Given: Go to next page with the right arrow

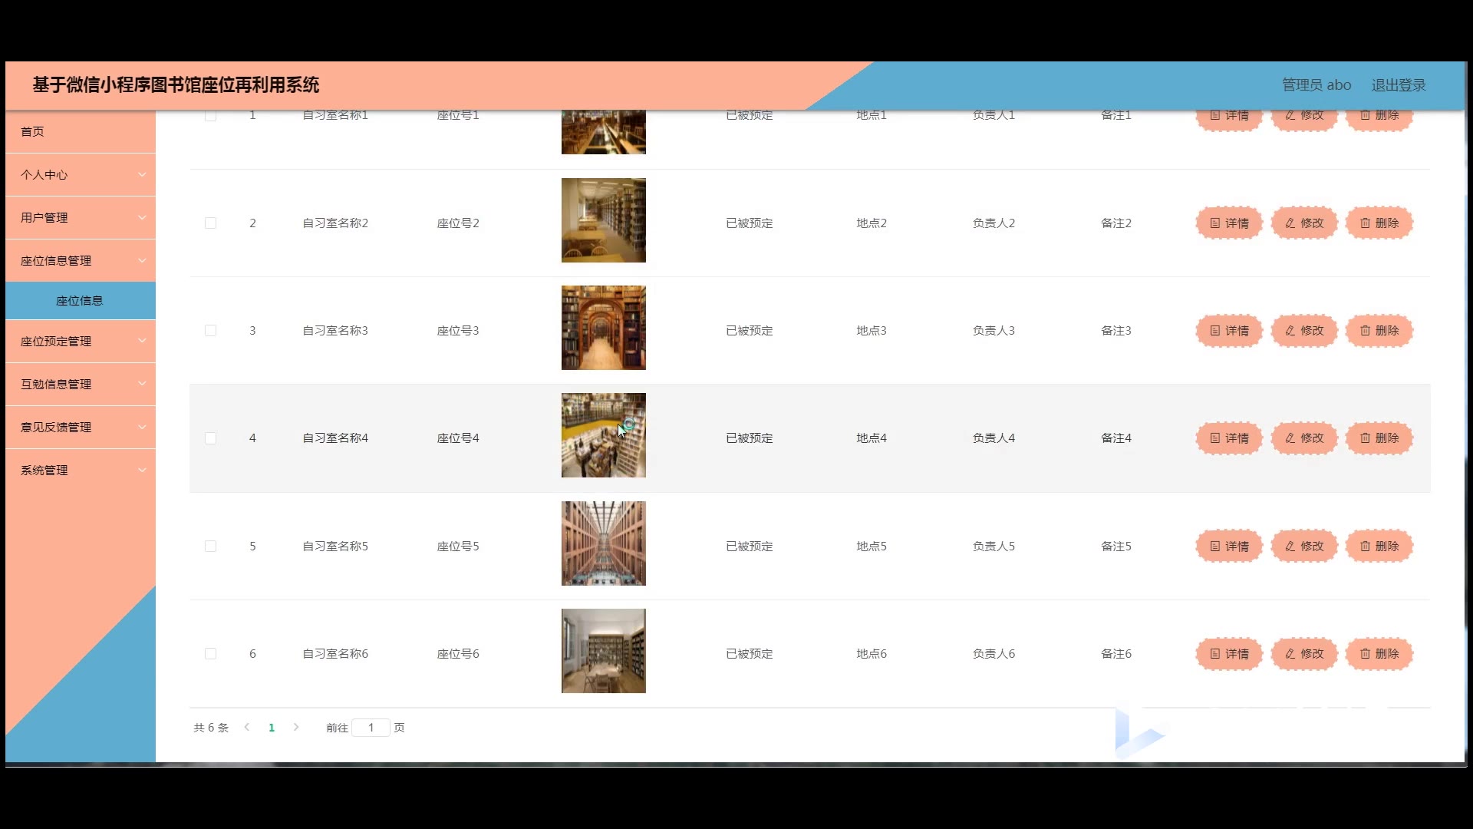Looking at the screenshot, I should coord(296,727).
